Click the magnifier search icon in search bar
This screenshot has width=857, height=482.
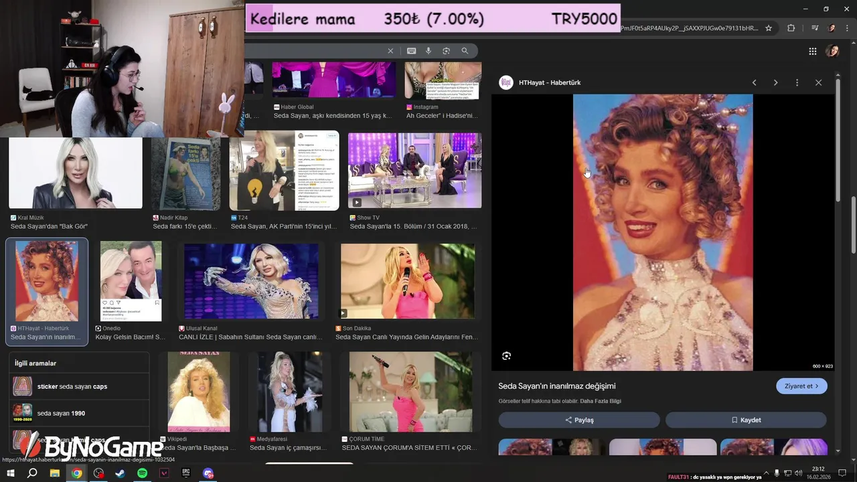[465, 51]
